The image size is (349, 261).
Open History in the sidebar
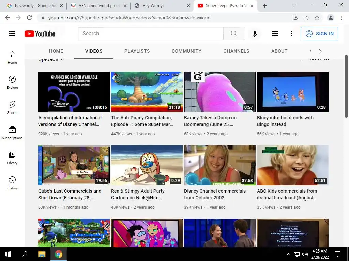12,183
